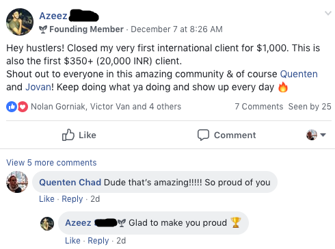This screenshot has width=335, height=249.
Task: Like Quenten Chad's comment
Action: (46, 199)
